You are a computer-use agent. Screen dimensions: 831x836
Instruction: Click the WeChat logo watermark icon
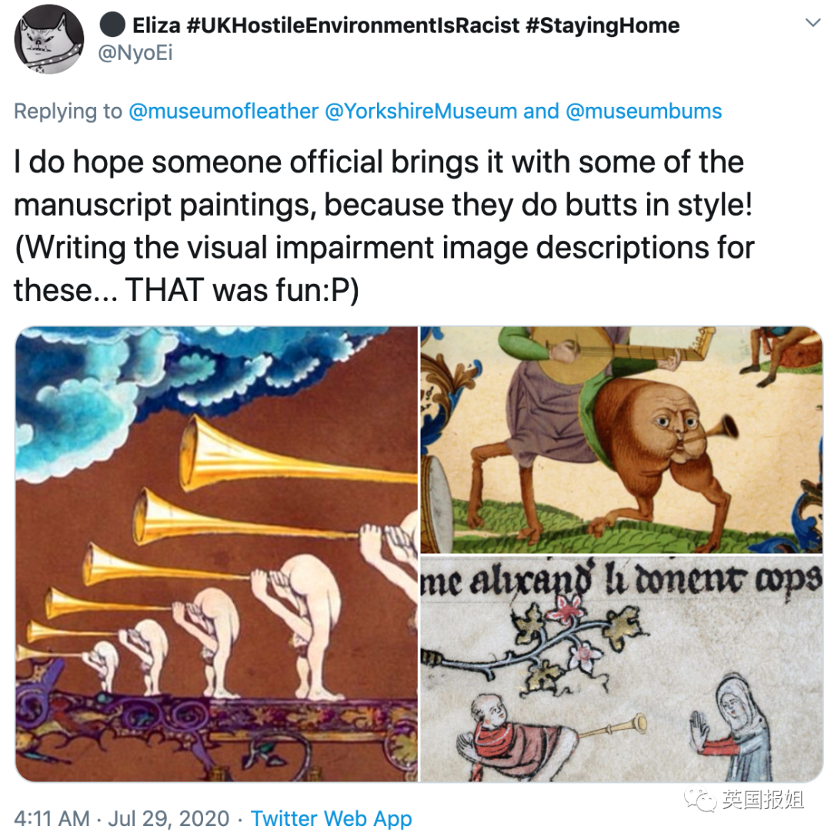point(700,799)
